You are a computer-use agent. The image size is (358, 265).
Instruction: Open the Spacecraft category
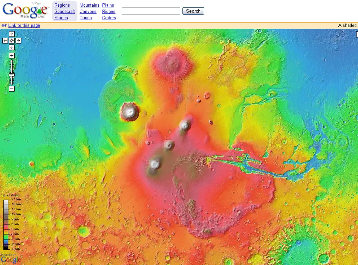point(64,11)
